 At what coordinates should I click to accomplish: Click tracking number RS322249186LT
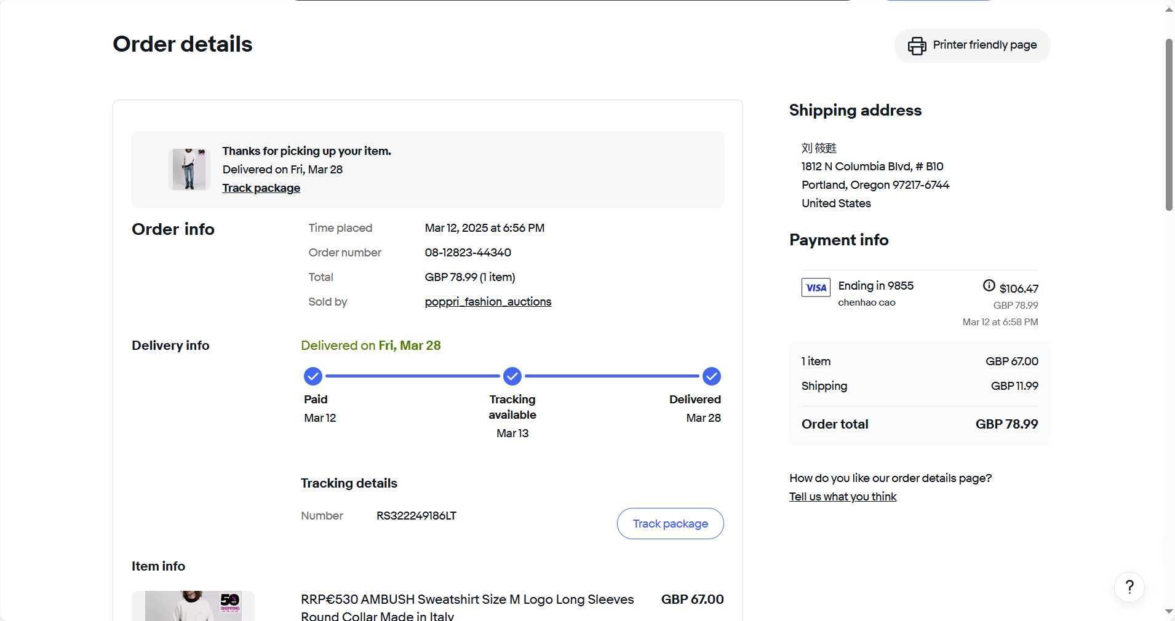coord(416,516)
